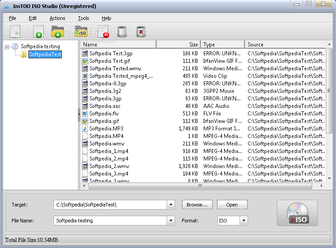Select the Softpedia_3.mp4 file row
The image size is (336, 248).
[x=203, y=174]
